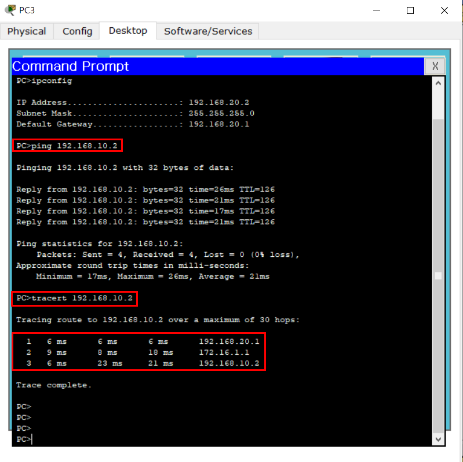Click the scrollbar up arrow
Screen dimensions: 463x462
pos(438,83)
